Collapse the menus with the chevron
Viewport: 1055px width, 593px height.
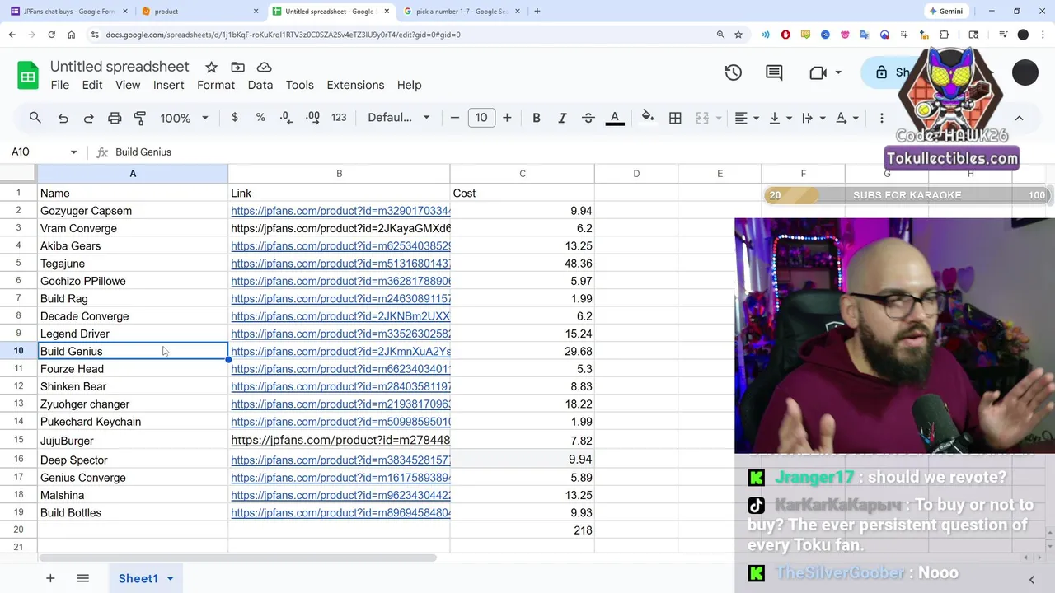click(x=1019, y=118)
